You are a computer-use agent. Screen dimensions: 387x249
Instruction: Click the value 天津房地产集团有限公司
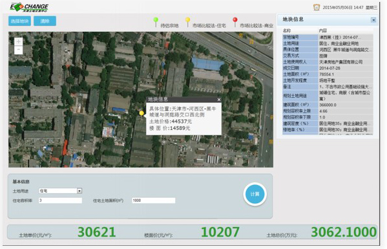[341, 61]
